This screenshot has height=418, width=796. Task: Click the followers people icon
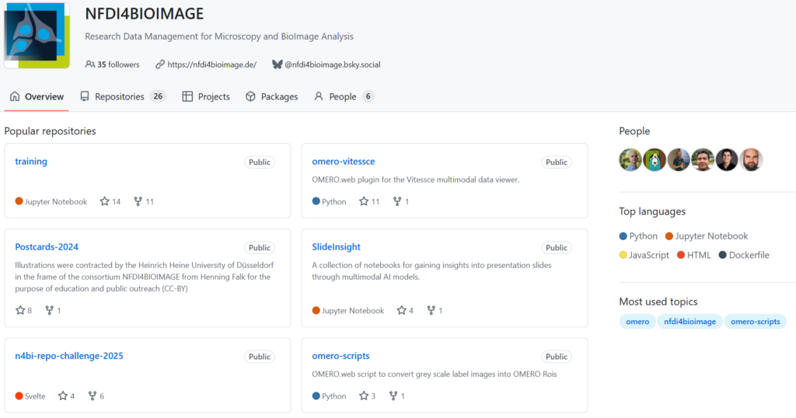click(x=90, y=64)
